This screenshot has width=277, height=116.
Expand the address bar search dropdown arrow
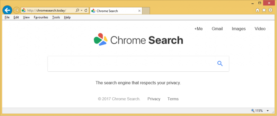[81, 11]
